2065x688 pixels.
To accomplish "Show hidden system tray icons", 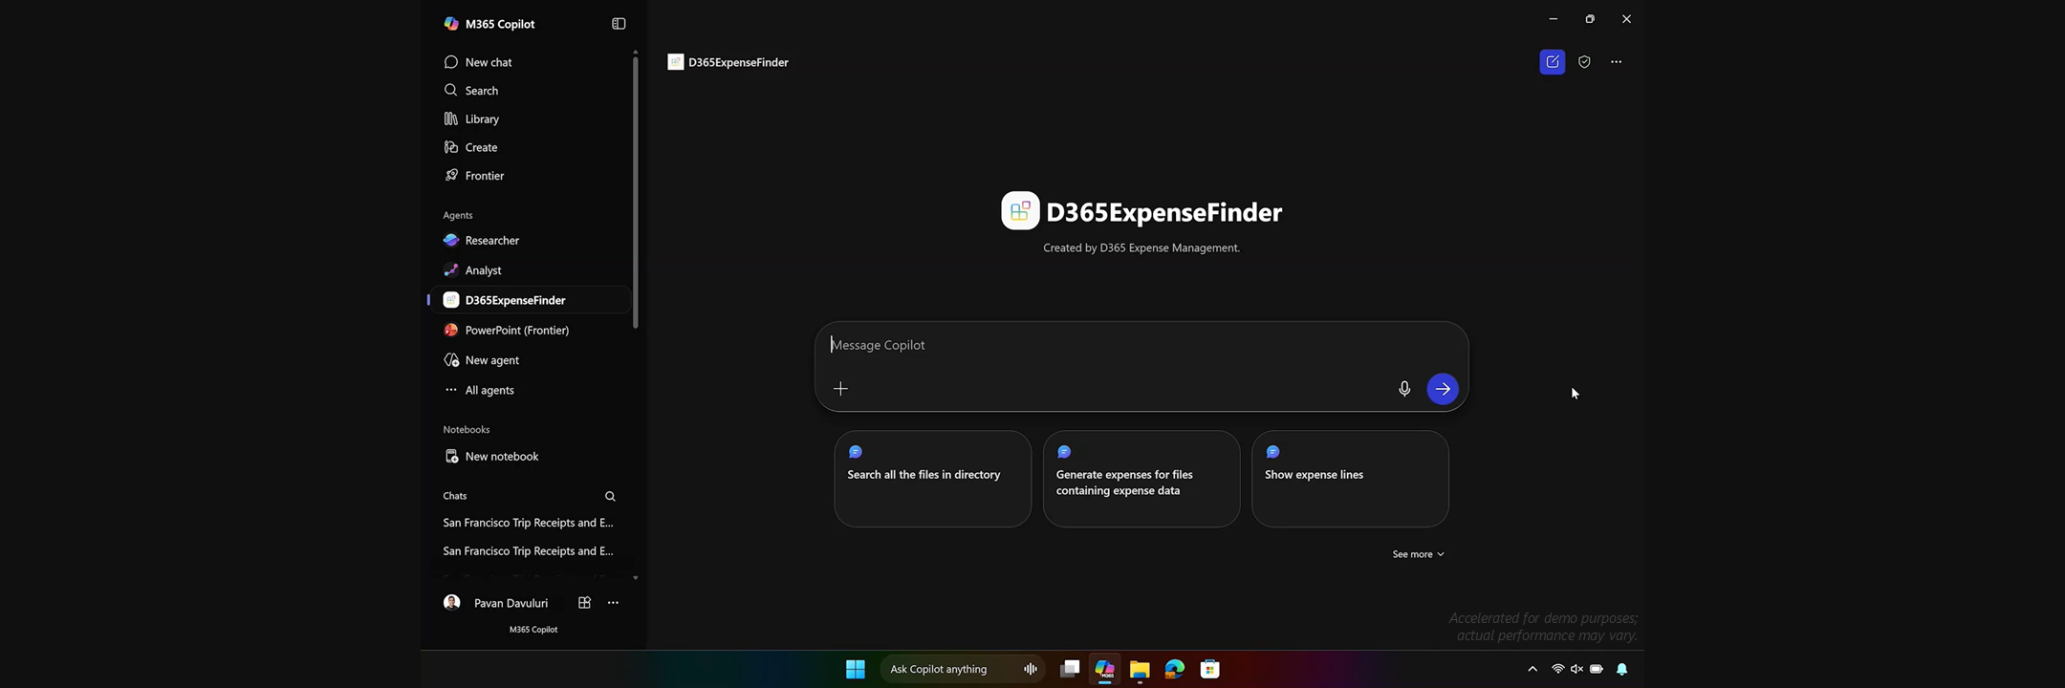I will click(x=1532, y=669).
